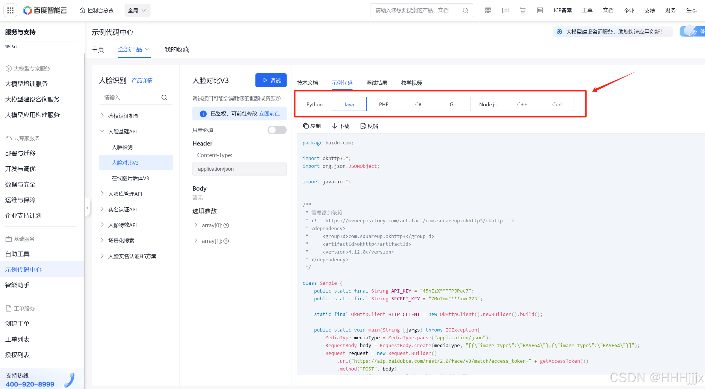Go to the 主页 tab
The image size is (705, 389).
[98, 49]
